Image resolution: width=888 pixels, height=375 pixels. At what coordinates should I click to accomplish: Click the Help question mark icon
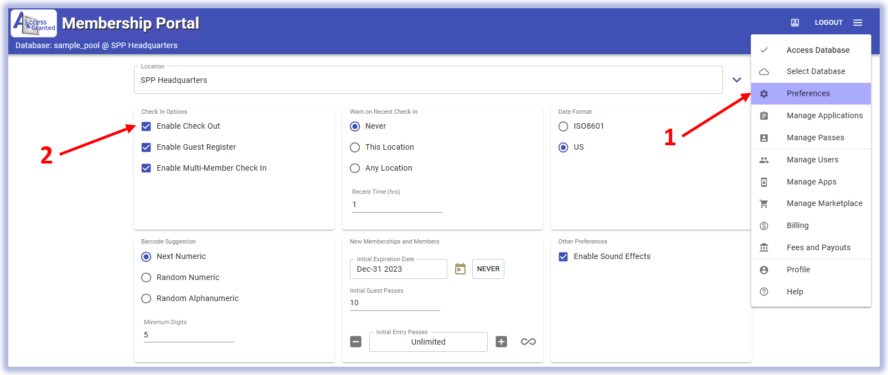(x=764, y=292)
